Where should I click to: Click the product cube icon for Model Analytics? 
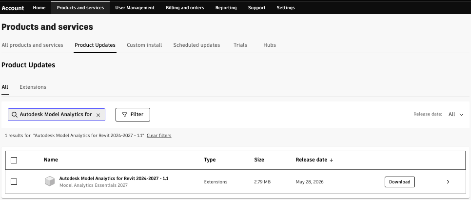tap(50, 181)
